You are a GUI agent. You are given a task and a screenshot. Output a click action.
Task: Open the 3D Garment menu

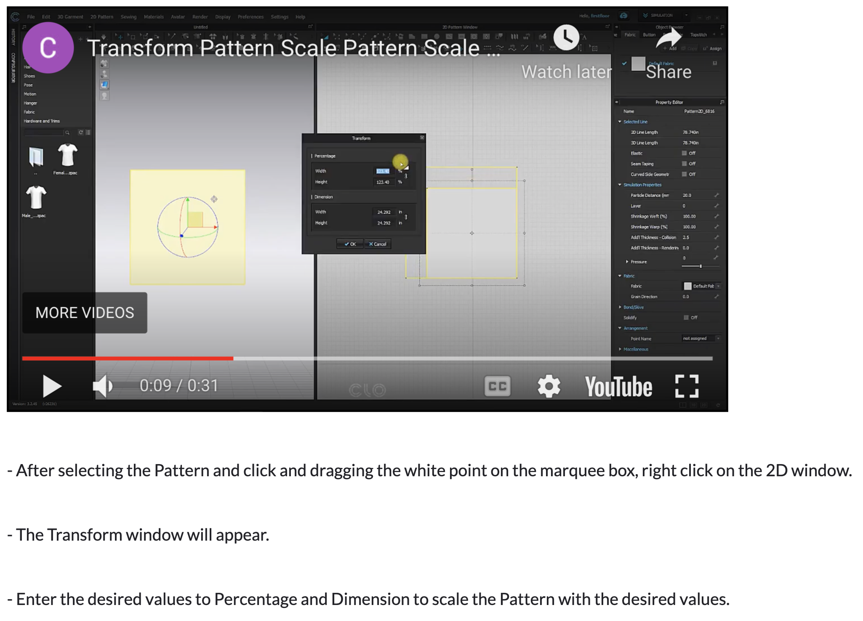coord(70,17)
